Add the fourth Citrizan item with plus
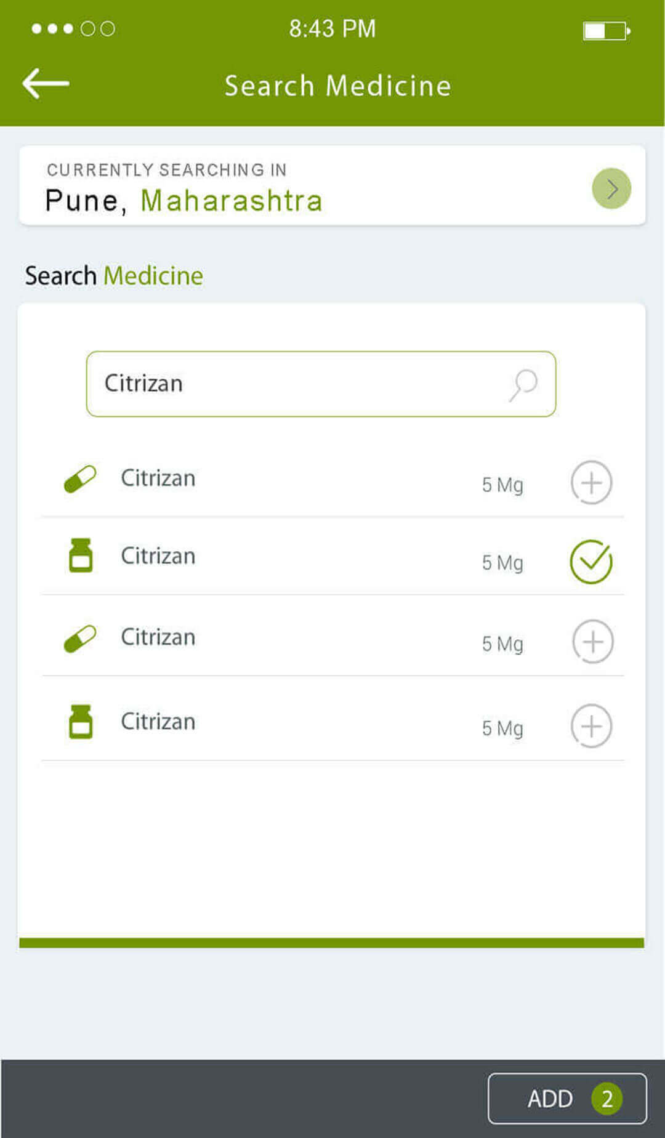665x1138 pixels. [x=591, y=727]
